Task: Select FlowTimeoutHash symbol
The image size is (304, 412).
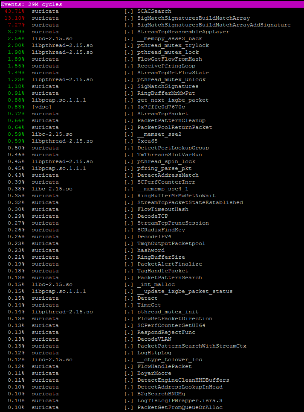Action: (x=162, y=210)
